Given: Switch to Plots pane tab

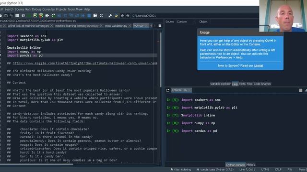Looking at the screenshot, I should (242, 84).
